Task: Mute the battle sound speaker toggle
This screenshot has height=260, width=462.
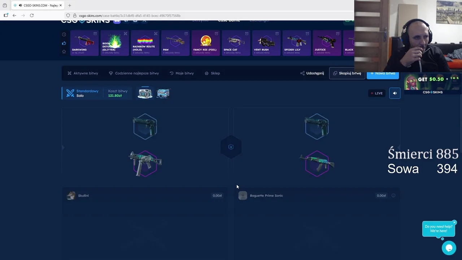Action: point(395,93)
